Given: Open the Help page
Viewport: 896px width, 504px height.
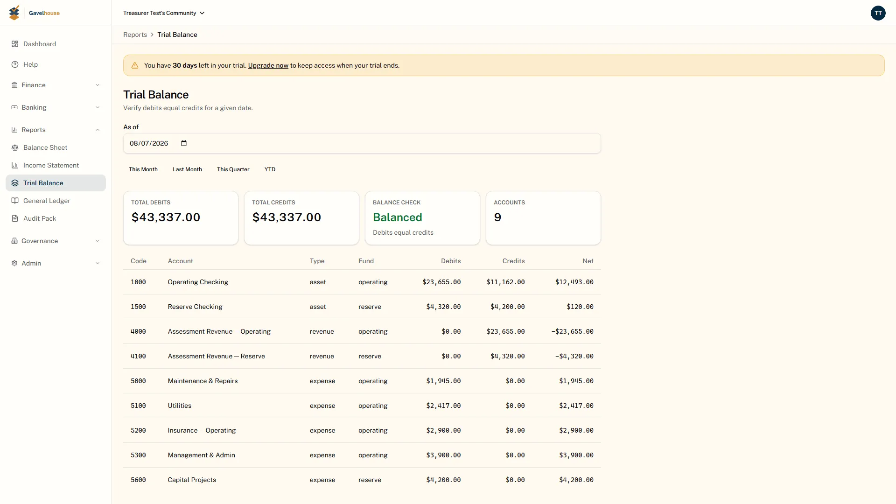Looking at the screenshot, I should click(56, 64).
